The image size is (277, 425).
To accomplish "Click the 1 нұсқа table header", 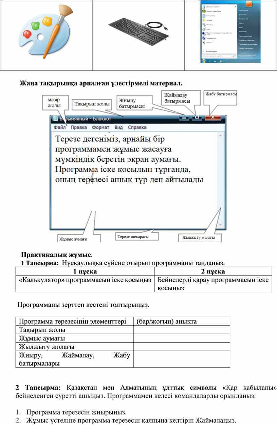I will 85,271.
